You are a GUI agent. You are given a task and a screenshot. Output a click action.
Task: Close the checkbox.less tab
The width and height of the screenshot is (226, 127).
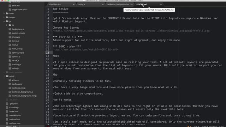(x=74, y=5)
